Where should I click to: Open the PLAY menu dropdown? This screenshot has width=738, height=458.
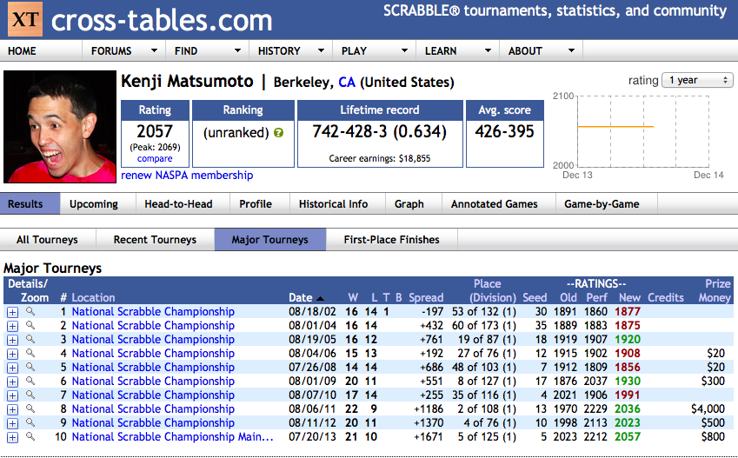pos(374,50)
